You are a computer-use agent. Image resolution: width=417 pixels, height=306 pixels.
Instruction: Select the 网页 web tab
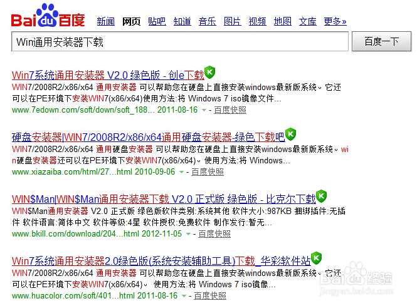click(x=131, y=21)
